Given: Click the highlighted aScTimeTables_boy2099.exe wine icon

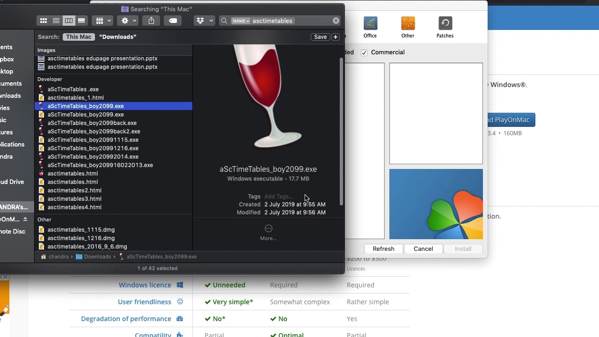Looking at the screenshot, I should (x=41, y=106).
